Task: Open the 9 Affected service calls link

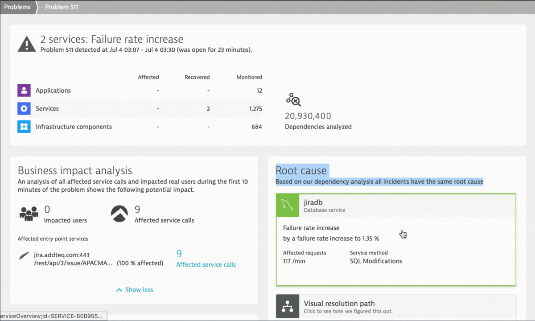Action: coord(206,264)
